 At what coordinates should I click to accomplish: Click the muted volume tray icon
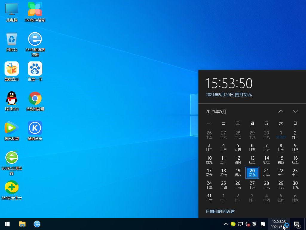247,224
